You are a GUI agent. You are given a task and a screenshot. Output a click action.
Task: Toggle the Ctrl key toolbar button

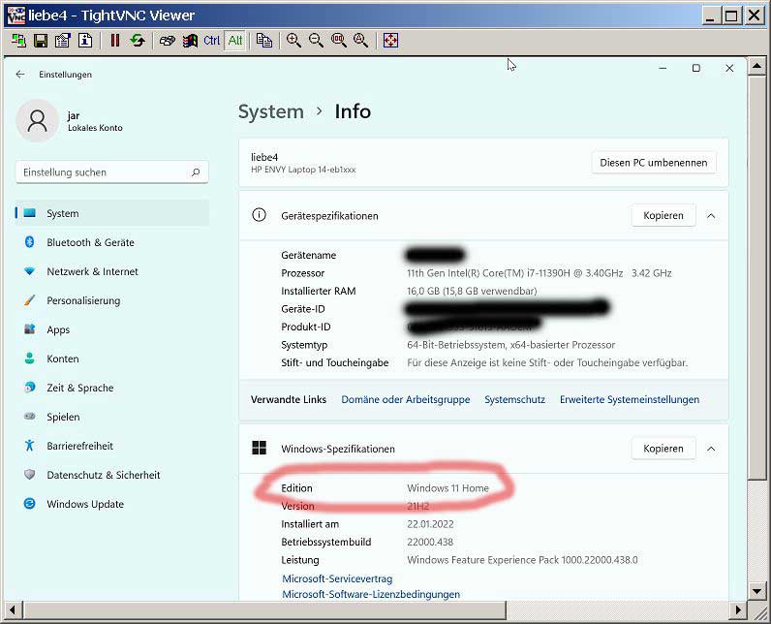click(x=212, y=41)
